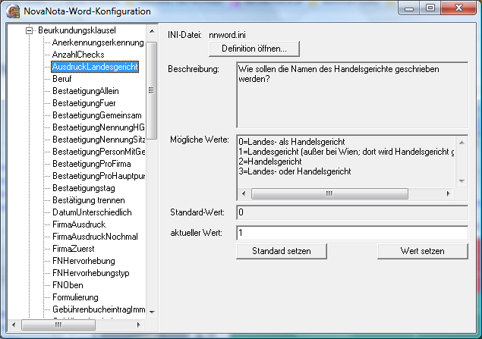Screen dimensions: 482x339
Task: Select DatumUnterschiedlich tree item
Action: [92, 212]
